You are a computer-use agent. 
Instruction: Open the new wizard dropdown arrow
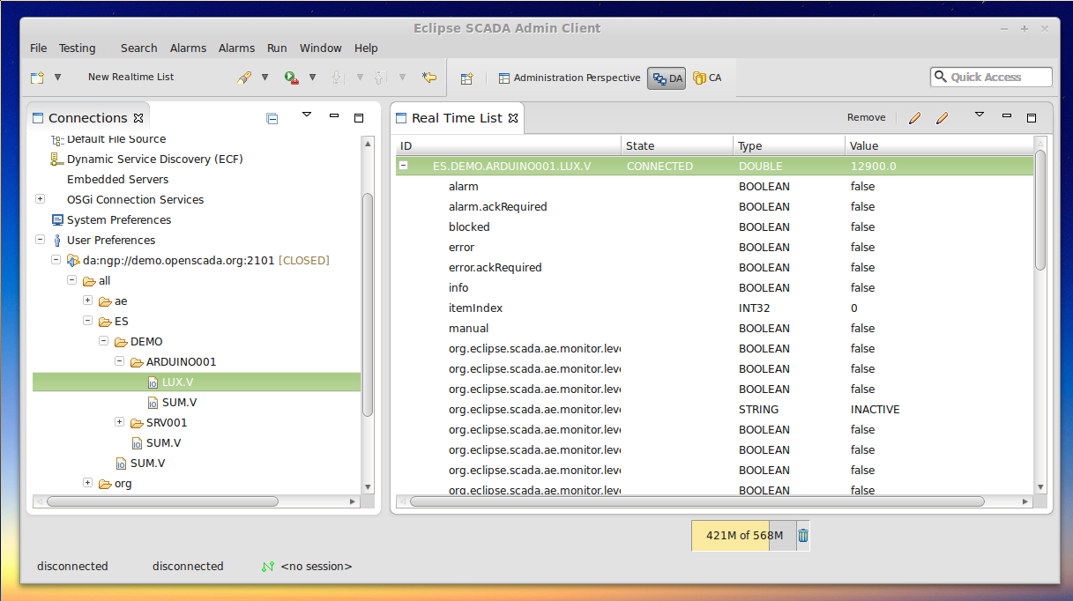coord(57,78)
